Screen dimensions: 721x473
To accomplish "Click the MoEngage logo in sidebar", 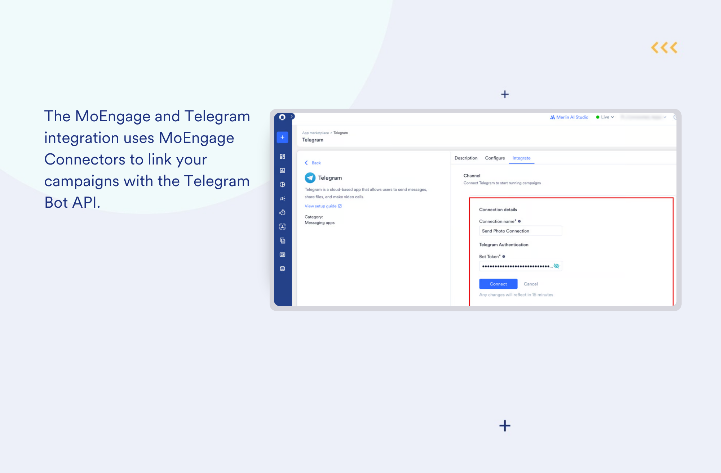I will (282, 117).
